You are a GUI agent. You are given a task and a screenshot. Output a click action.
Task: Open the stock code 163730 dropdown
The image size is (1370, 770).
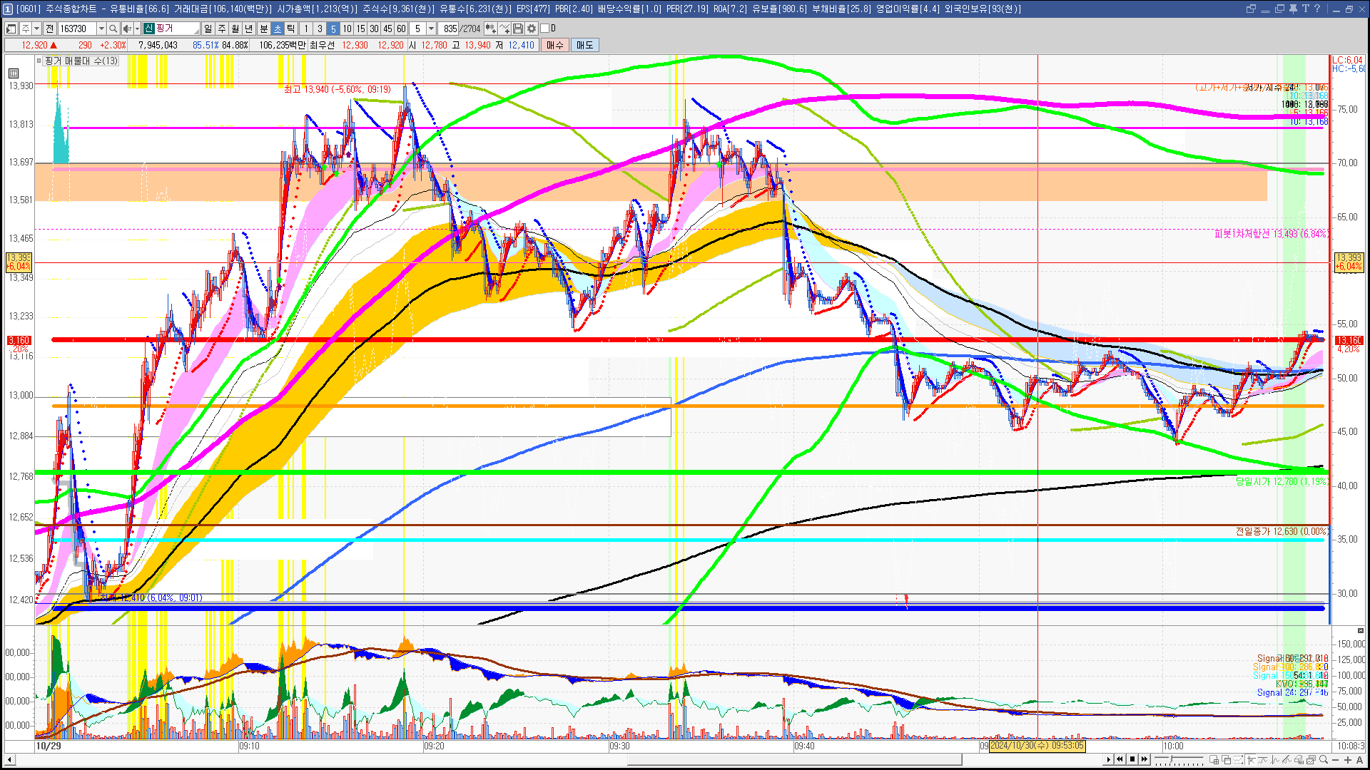[101, 29]
